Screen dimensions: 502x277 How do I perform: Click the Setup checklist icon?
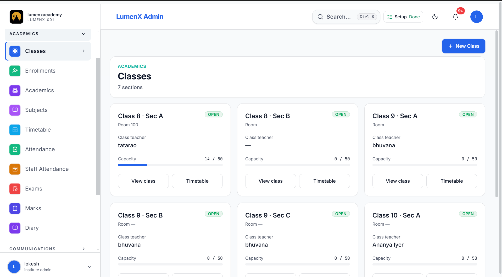click(389, 17)
